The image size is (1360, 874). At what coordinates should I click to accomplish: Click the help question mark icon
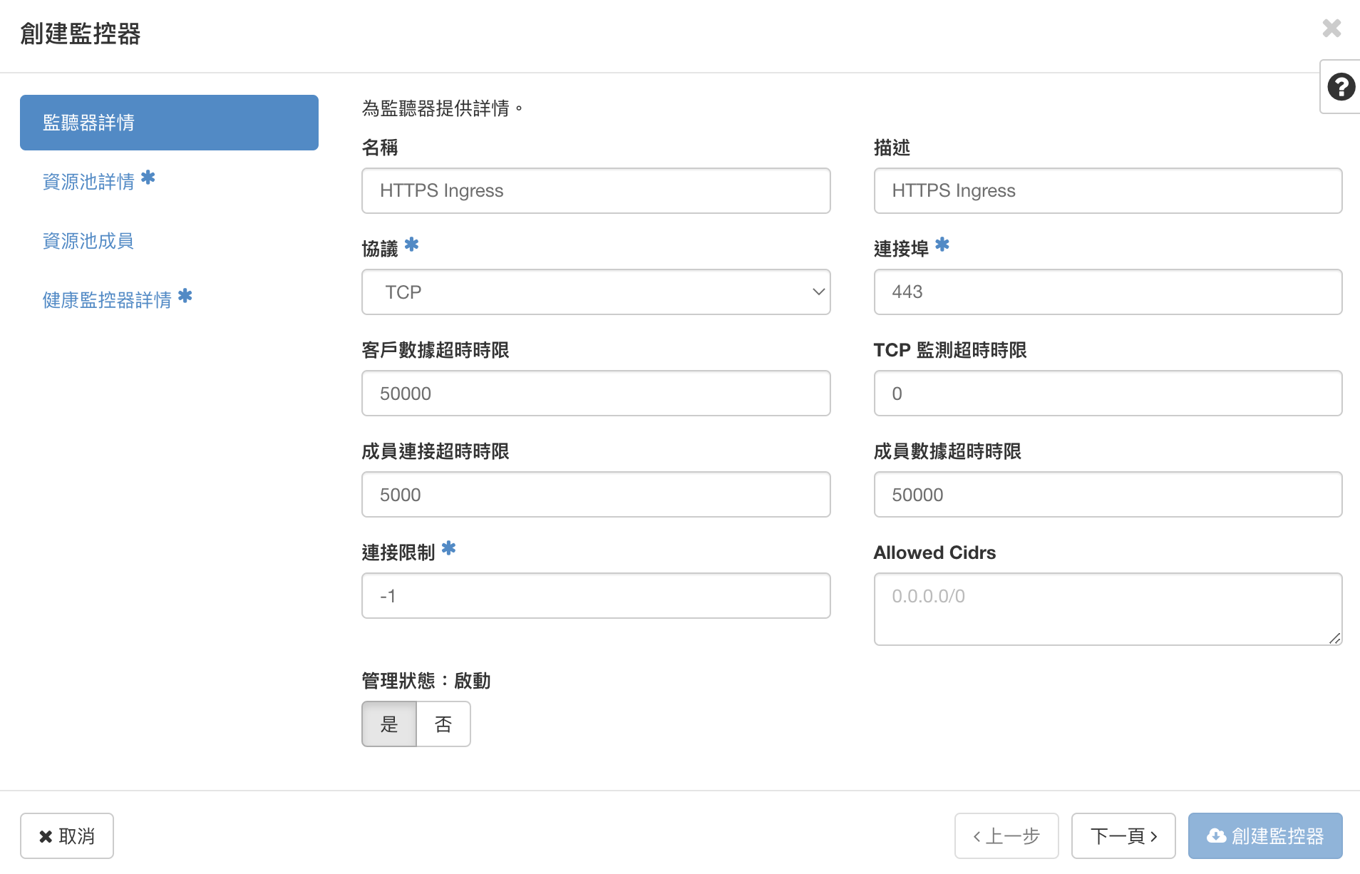(x=1341, y=87)
